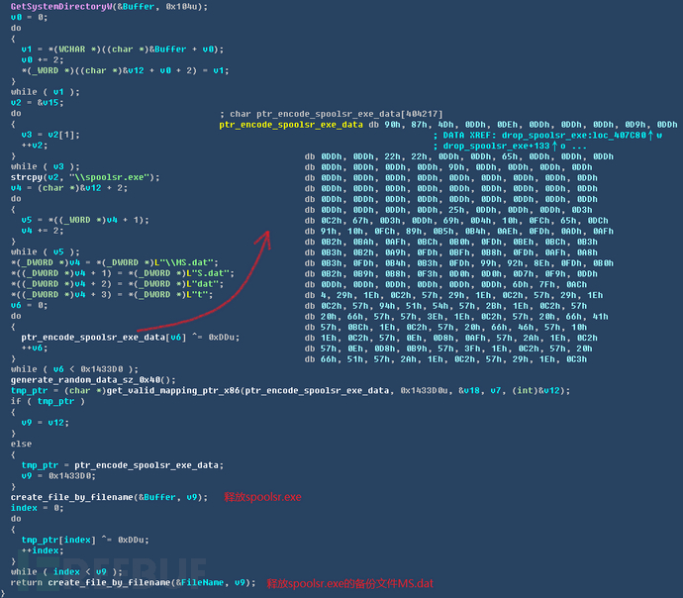
Task: Click the 'v9 = v12;' assignment
Action: 46,423
